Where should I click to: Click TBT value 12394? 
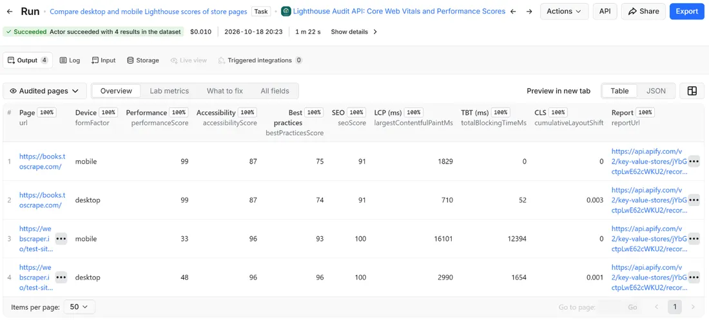[516, 239]
